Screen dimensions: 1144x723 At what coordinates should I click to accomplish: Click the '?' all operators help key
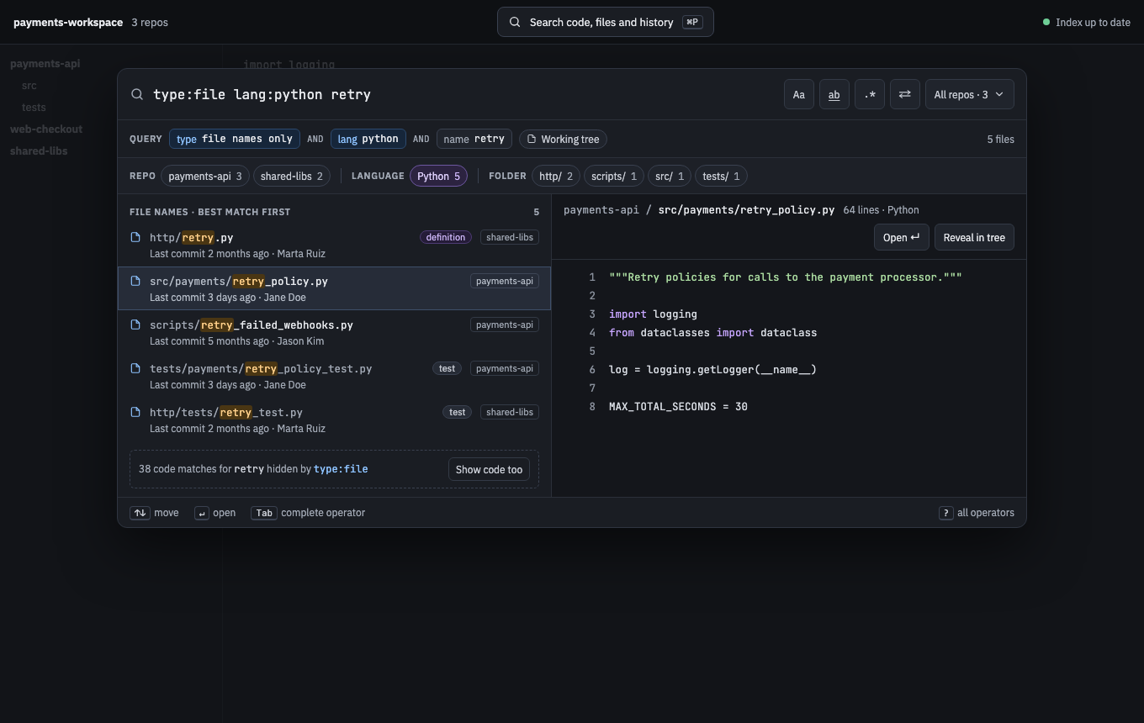[x=945, y=513]
